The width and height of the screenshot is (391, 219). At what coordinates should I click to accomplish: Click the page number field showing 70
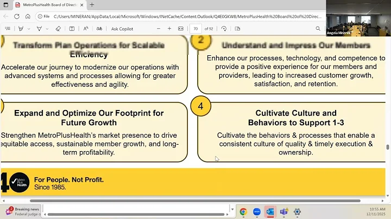(195, 29)
